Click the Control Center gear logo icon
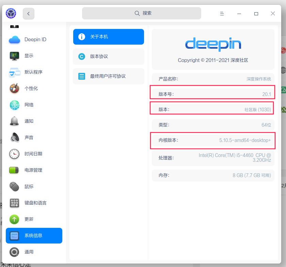 pos(11,13)
